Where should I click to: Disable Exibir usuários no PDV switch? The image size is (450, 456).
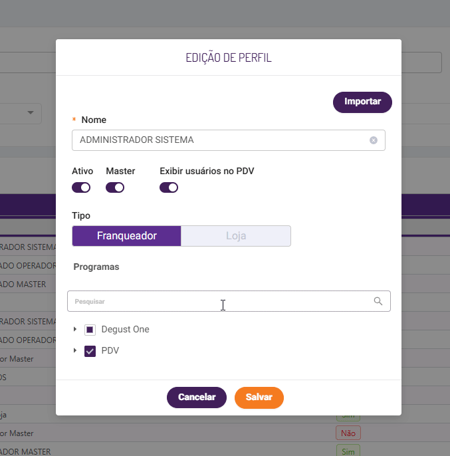pos(169,187)
